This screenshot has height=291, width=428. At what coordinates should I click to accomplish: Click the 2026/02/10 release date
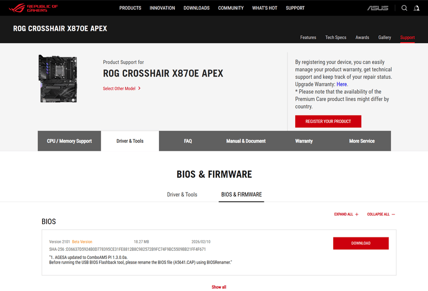coord(201,242)
